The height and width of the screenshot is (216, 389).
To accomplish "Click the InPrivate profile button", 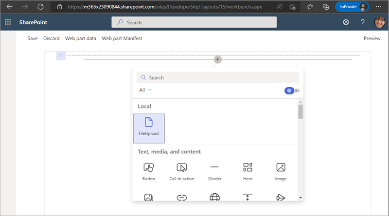I will 352,7.
